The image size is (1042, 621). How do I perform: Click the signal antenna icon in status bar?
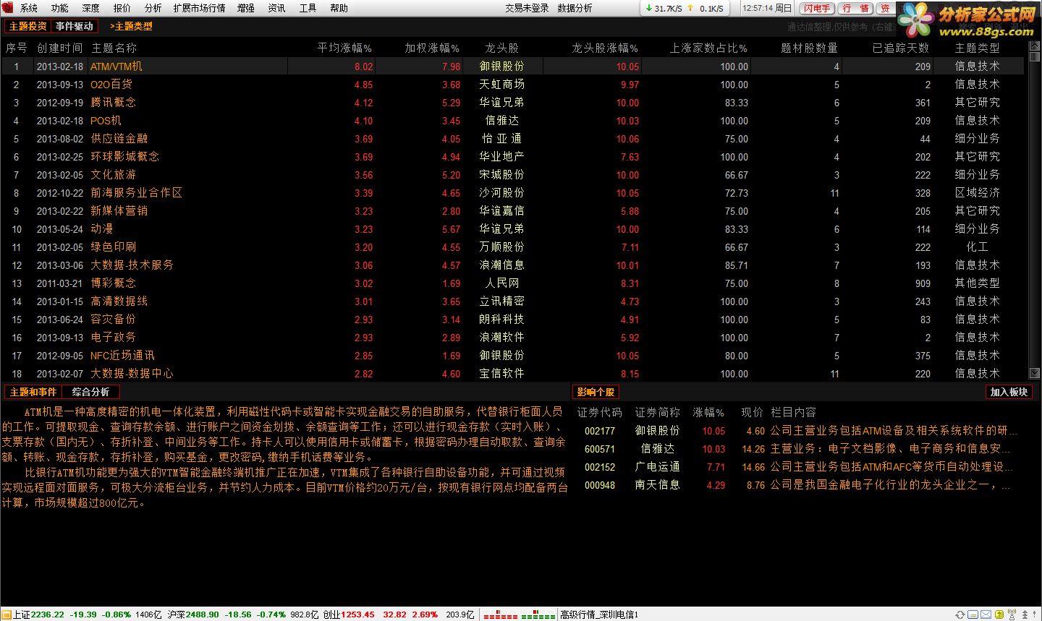click(1012, 614)
